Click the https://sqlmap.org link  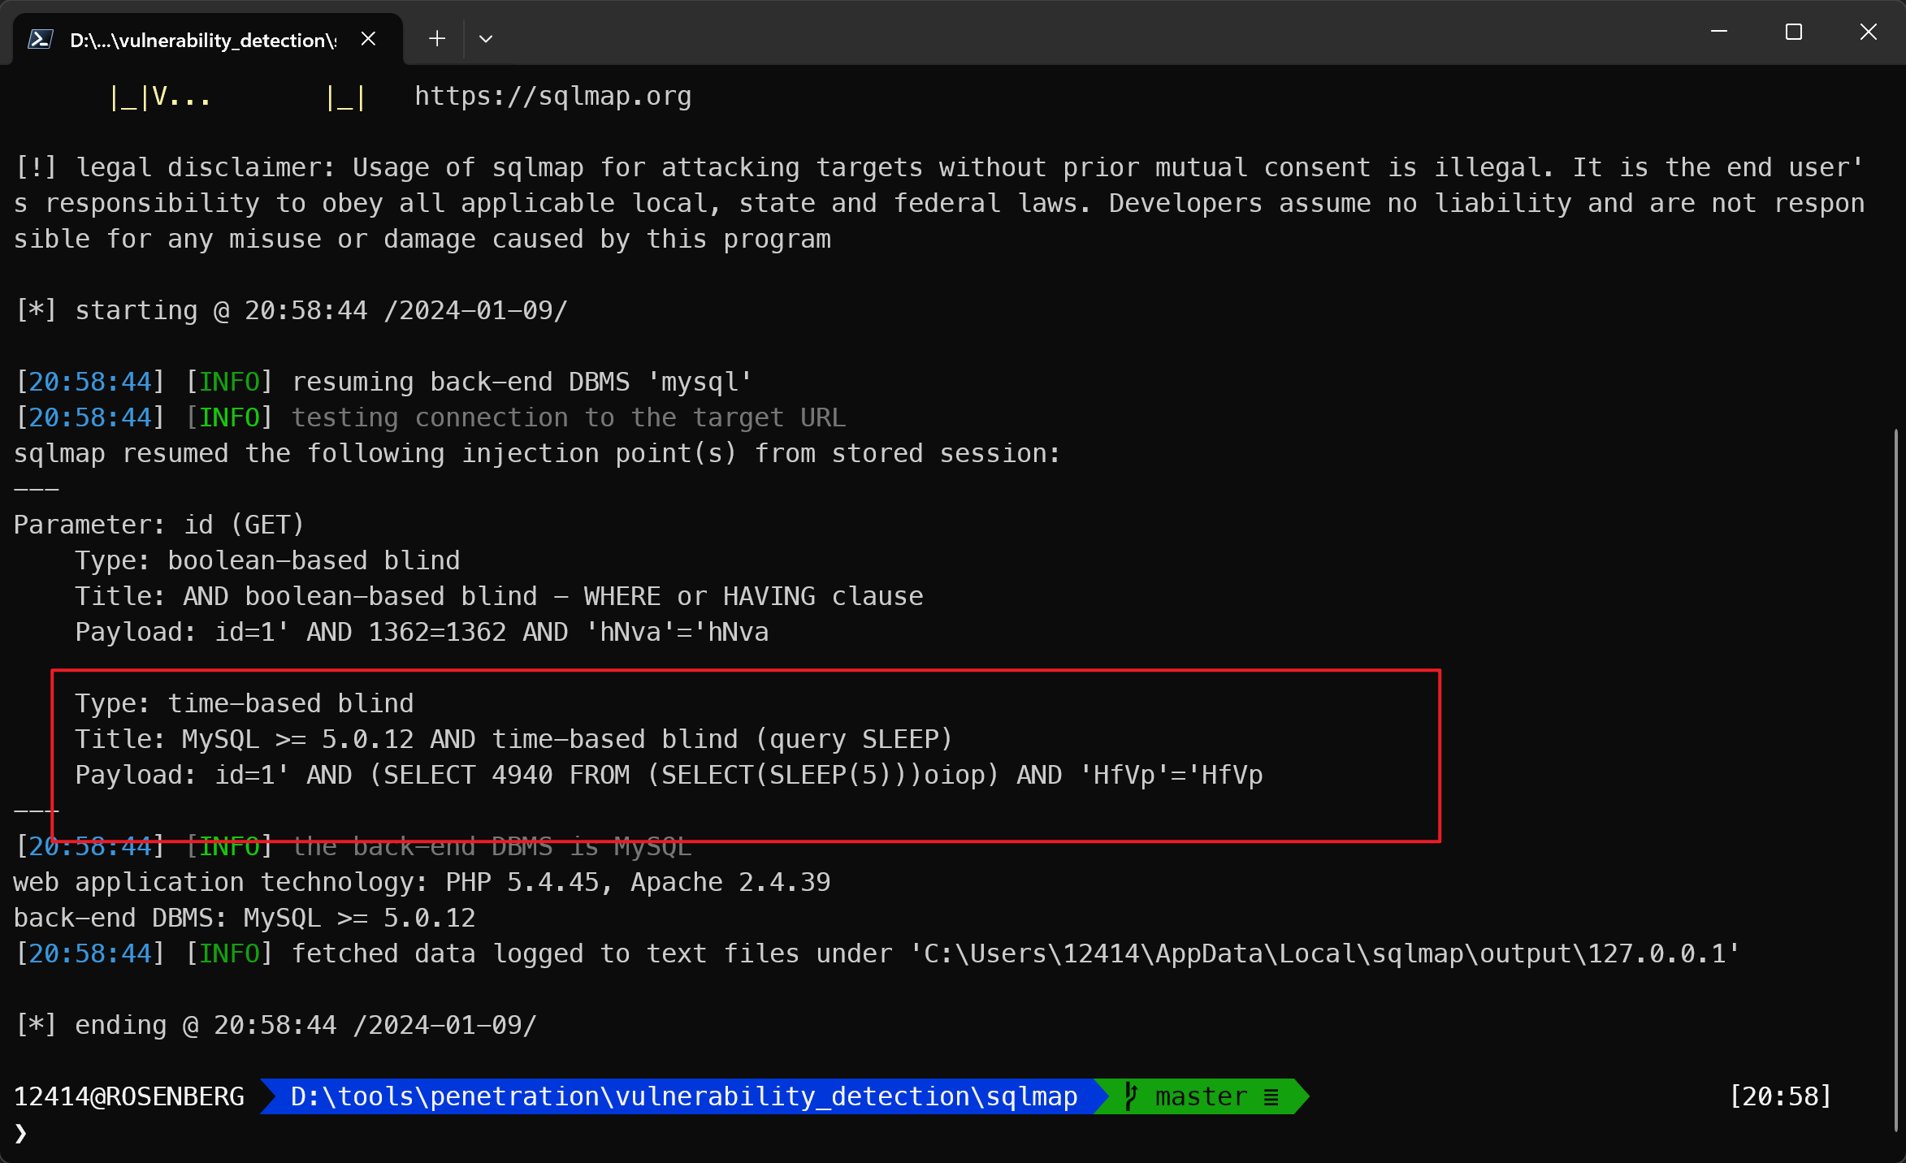point(552,96)
